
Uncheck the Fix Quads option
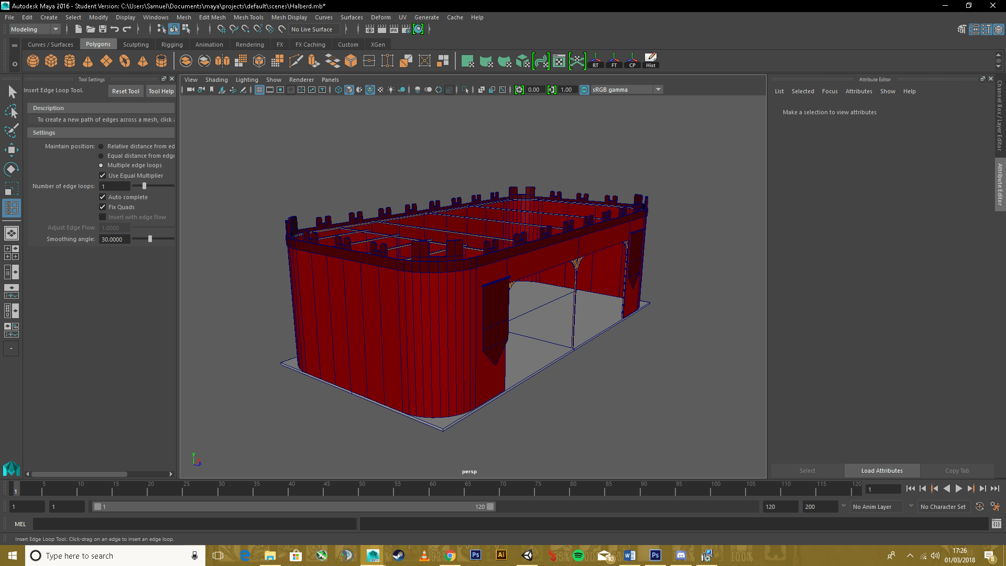click(x=103, y=207)
